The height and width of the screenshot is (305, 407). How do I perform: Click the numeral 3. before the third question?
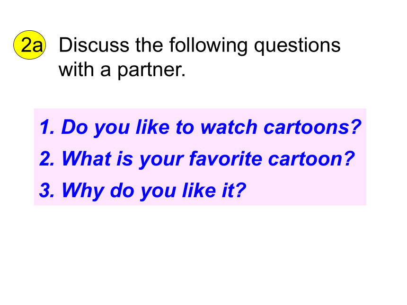(x=47, y=190)
